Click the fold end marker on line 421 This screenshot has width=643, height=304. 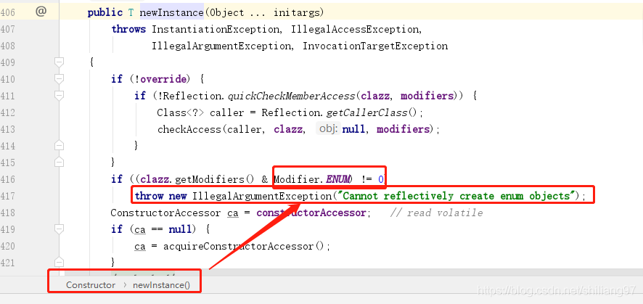tap(60, 262)
